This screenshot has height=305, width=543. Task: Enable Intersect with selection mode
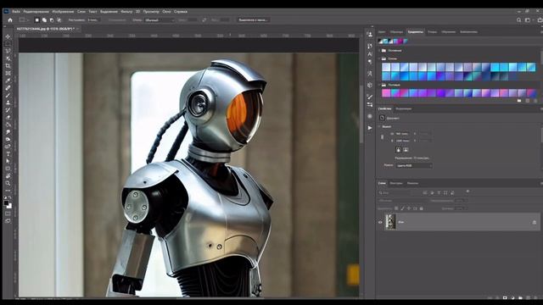pyautogui.click(x=59, y=20)
